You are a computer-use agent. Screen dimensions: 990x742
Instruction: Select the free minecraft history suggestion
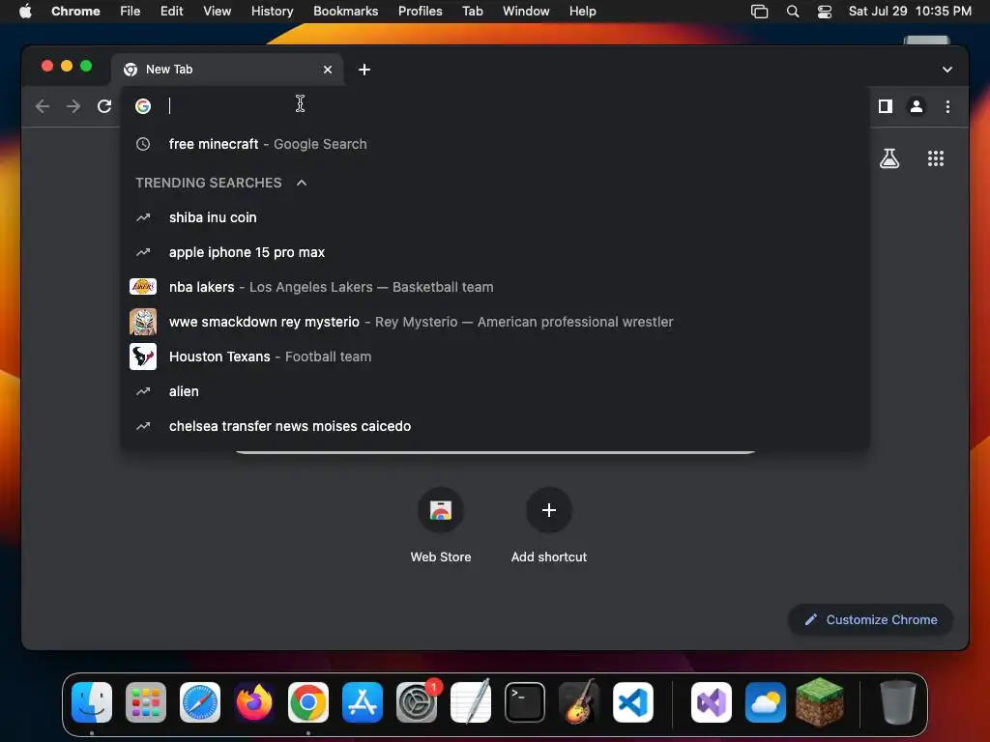coord(495,144)
